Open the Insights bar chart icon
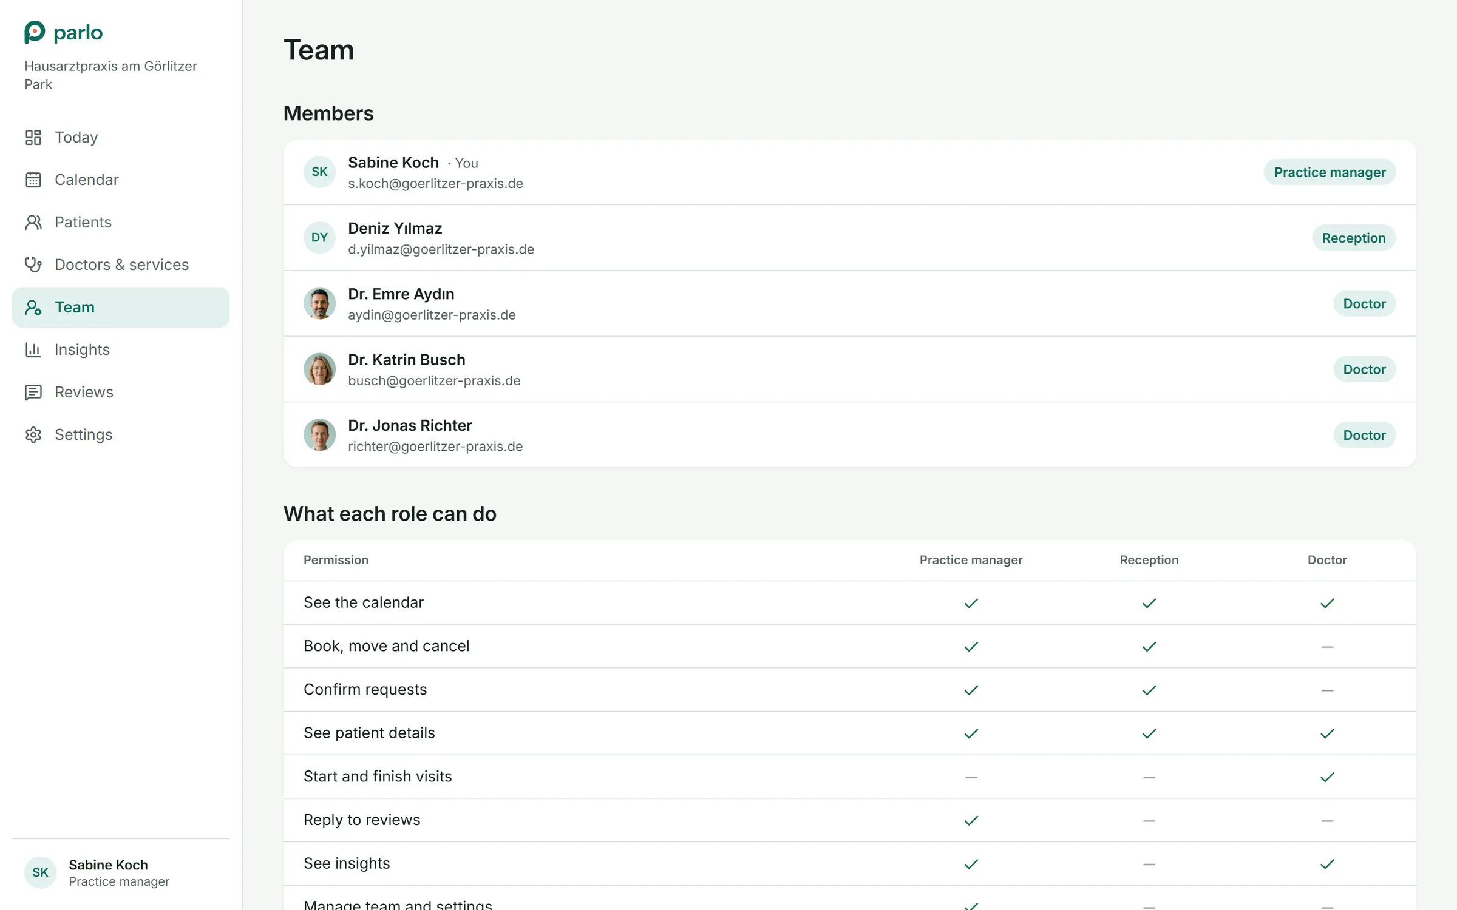The height and width of the screenshot is (910, 1457). (33, 350)
